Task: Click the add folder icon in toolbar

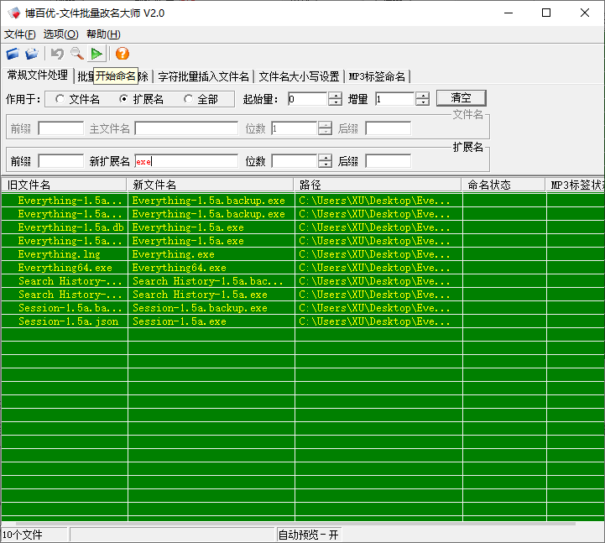Action: click(x=32, y=55)
